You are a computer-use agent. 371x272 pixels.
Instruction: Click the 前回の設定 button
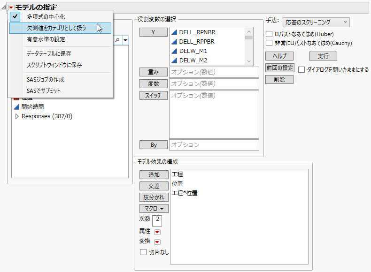coord(280,68)
